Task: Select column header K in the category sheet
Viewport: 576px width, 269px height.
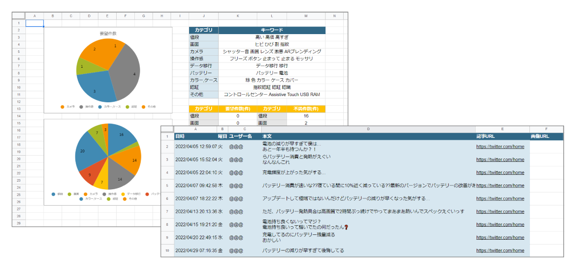Action: pyautogui.click(x=238, y=16)
